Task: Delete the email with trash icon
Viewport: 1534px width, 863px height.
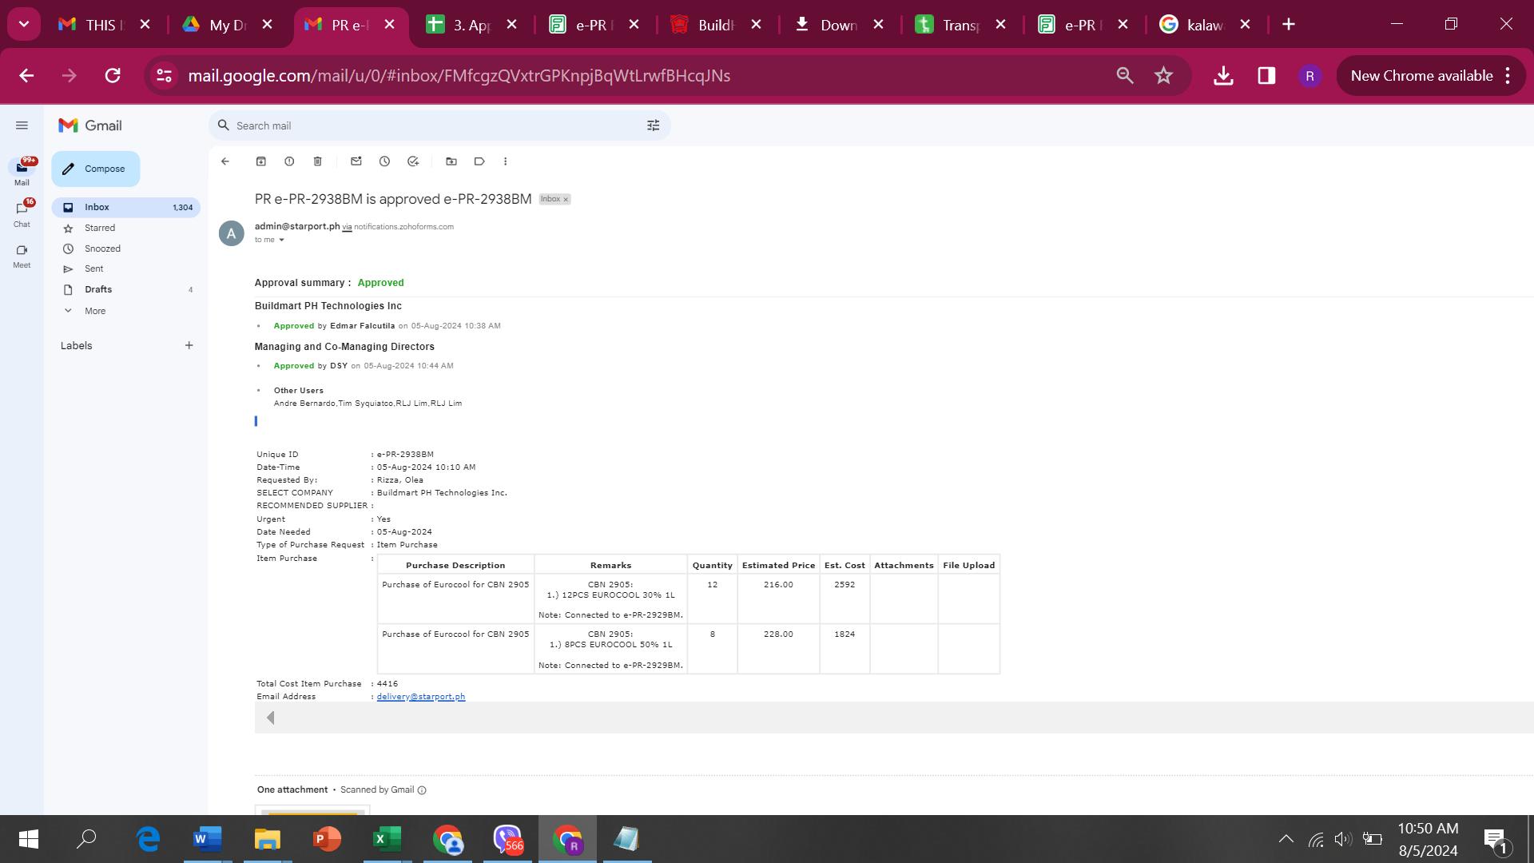Action: (317, 161)
